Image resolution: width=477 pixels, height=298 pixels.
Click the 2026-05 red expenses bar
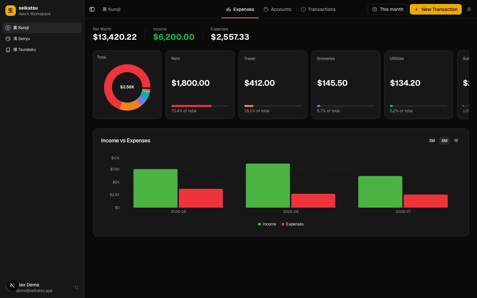click(201, 198)
